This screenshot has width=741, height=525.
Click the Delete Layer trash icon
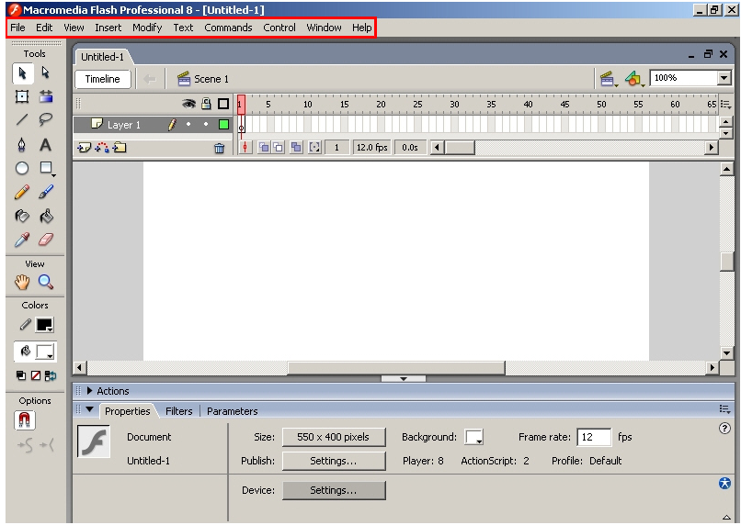click(220, 149)
